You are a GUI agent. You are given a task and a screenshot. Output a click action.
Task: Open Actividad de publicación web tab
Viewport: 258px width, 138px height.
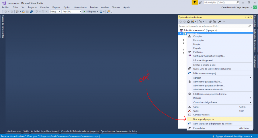pos(45,131)
